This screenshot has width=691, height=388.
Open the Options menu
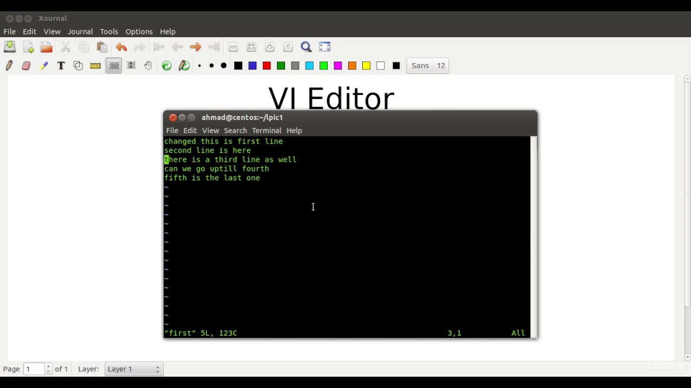tap(139, 32)
